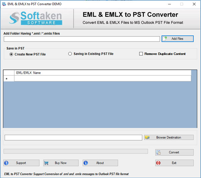Select the empty new row marker cell
This screenshot has width=201, height=178.
pos(9,79)
